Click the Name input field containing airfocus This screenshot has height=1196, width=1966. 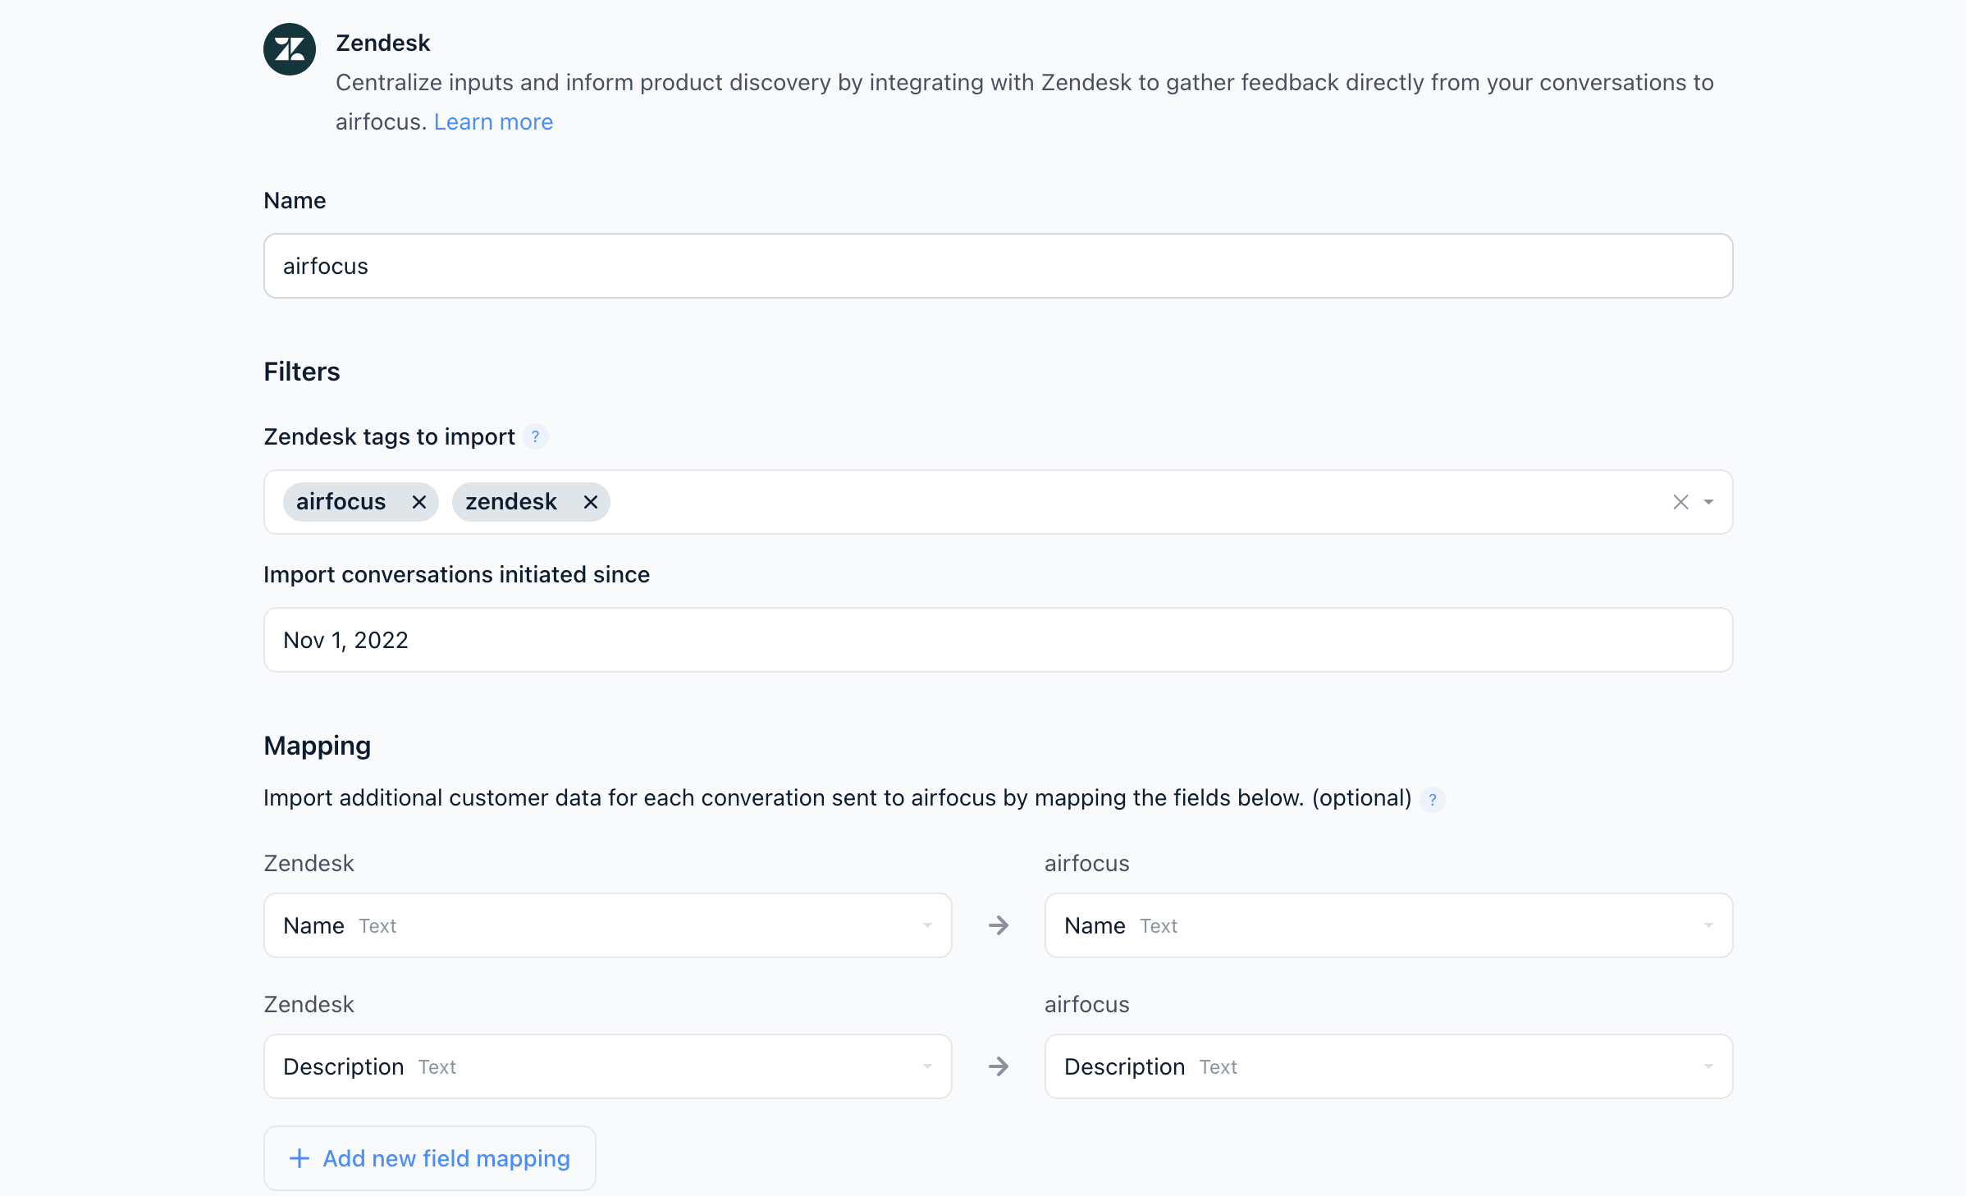(998, 266)
